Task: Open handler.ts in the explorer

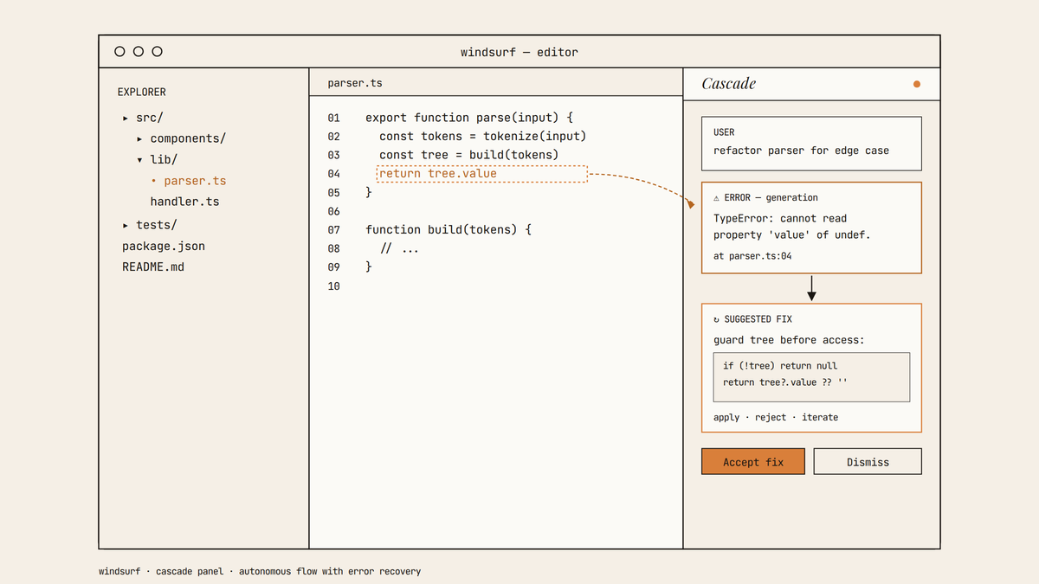Action: (184, 202)
